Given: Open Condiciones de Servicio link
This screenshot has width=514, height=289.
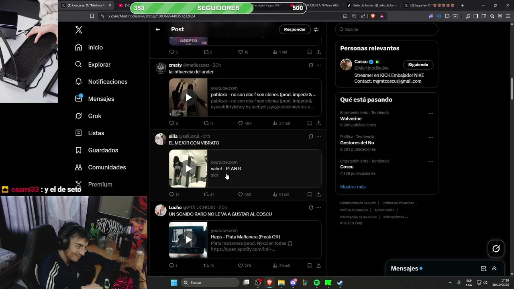Looking at the screenshot, I should [x=358, y=203].
